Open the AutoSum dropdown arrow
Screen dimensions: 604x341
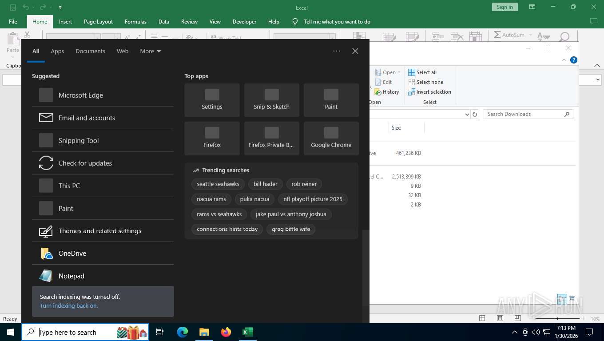click(530, 35)
